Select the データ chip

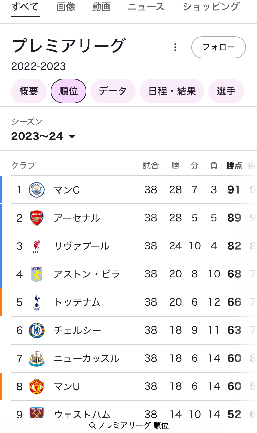113,91
